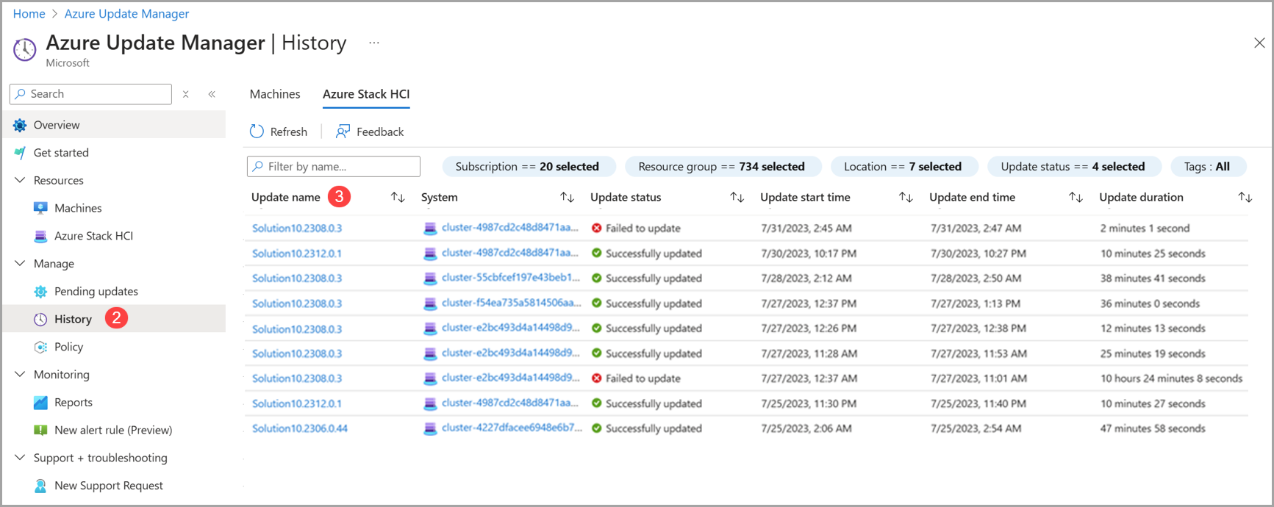Click the Filter by name field
Screen dimensions: 1274x507
pyautogui.click(x=334, y=167)
